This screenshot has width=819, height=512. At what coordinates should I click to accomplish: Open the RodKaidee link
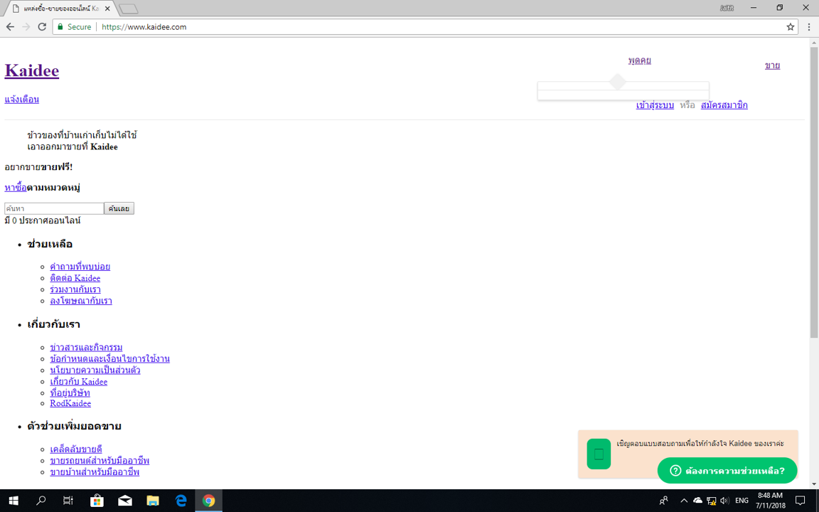pyautogui.click(x=70, y=403)
